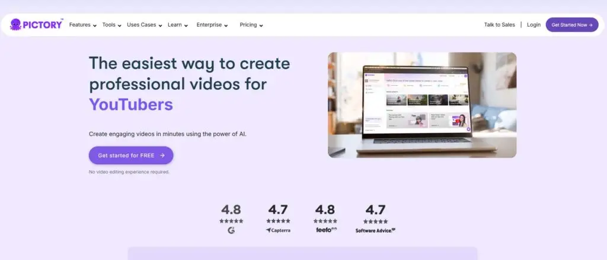Open the Tools dropdown
607x260 pixels.
point(111,25)
